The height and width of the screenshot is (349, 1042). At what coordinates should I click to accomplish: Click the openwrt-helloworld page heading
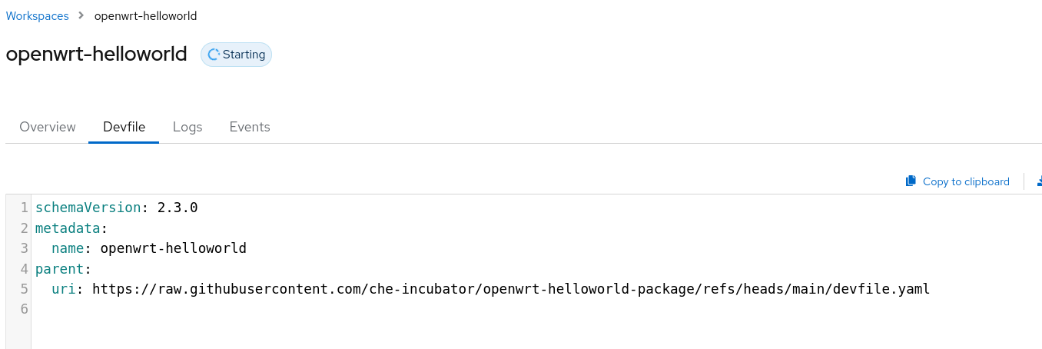tap(96, 54)
